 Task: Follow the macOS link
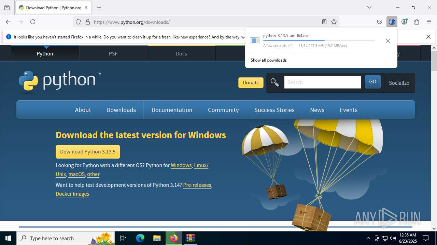(76, 174)
